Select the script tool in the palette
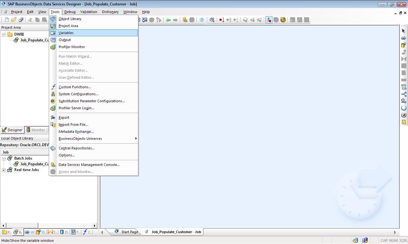 click(x=404, y=87)
